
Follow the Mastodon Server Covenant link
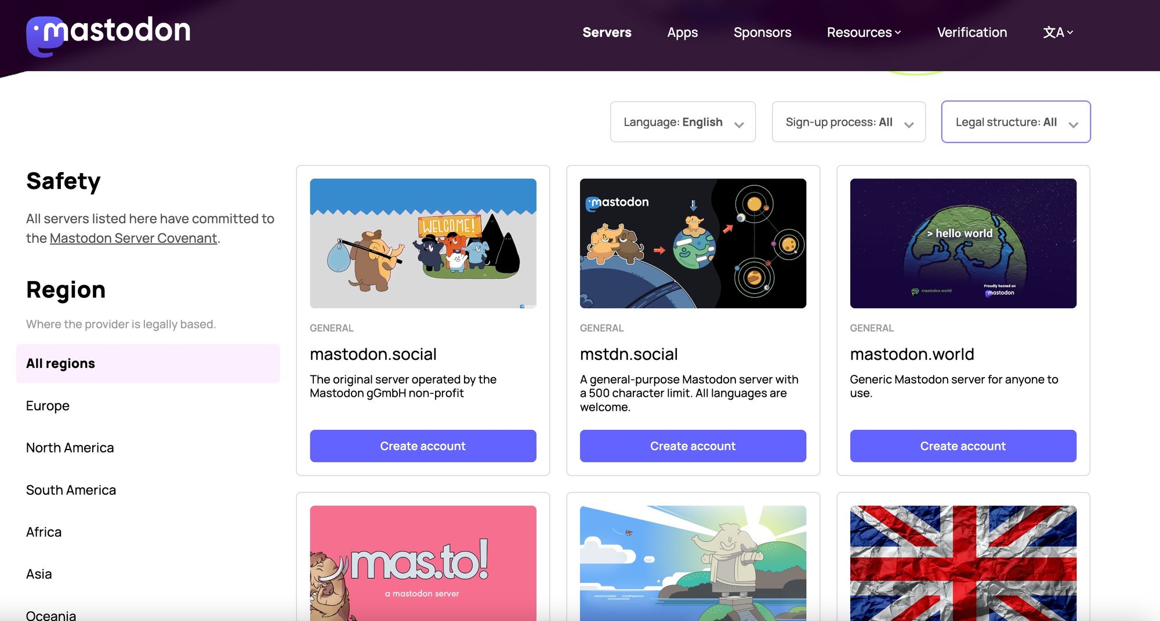tap(133, 238)
